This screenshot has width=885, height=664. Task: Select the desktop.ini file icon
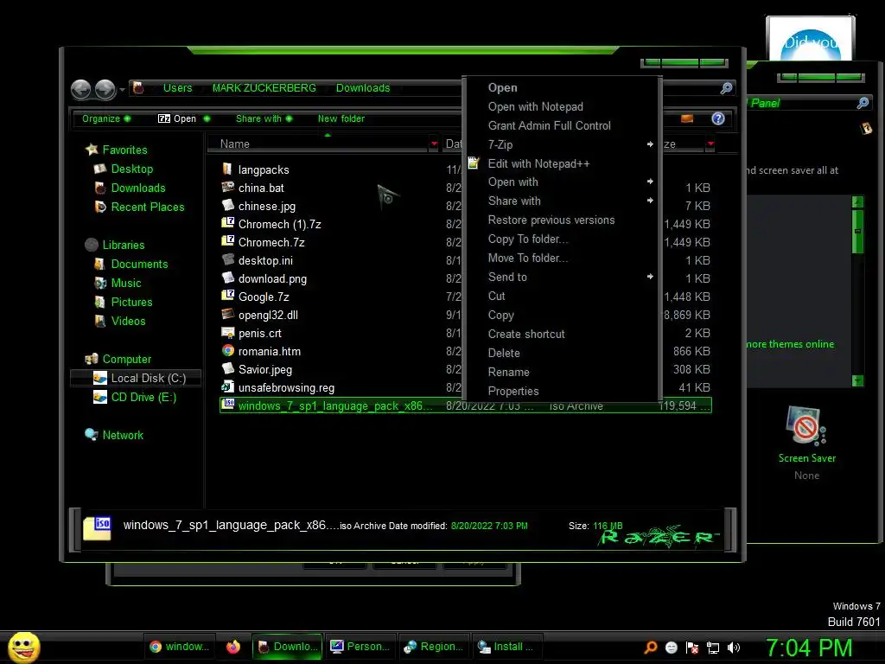pyautogui.click(x=227, y=259)
